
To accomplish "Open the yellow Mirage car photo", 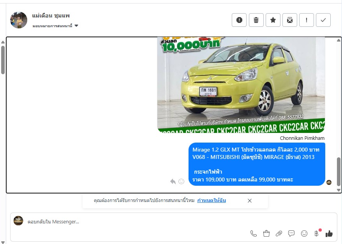I will 241,85.
